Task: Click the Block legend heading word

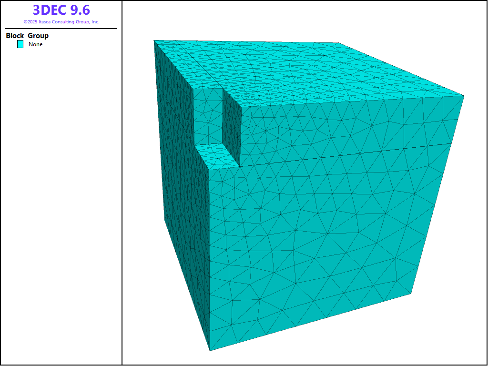Action: [x=15, y=36]
